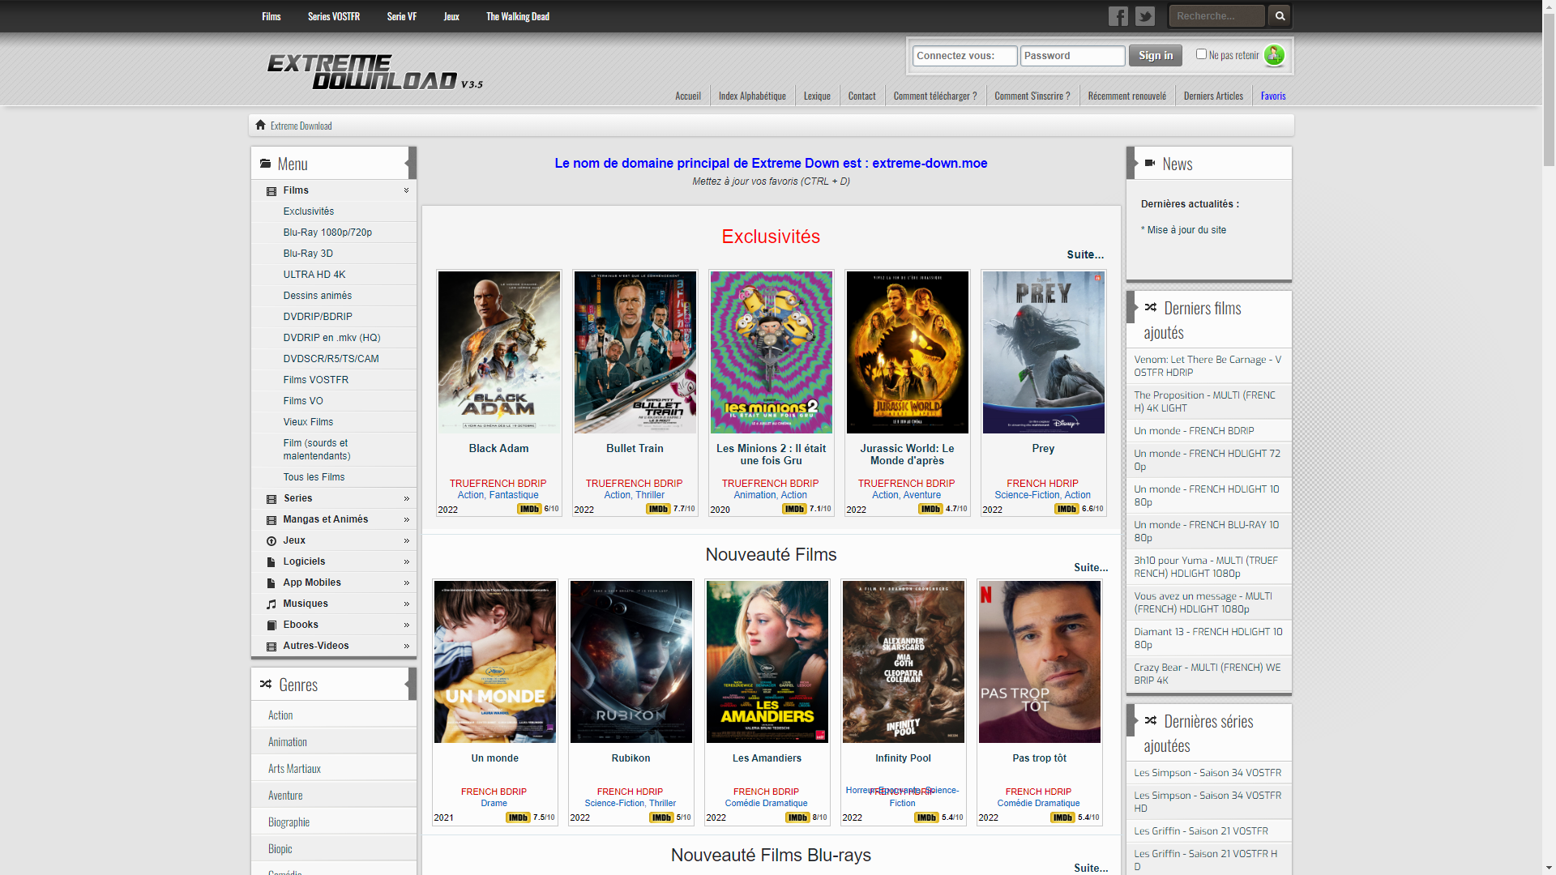
Task: Expand the Series menu arrow
Action: (406, 499)
